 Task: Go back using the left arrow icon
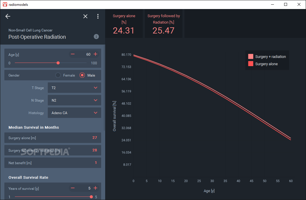point(8,16)
